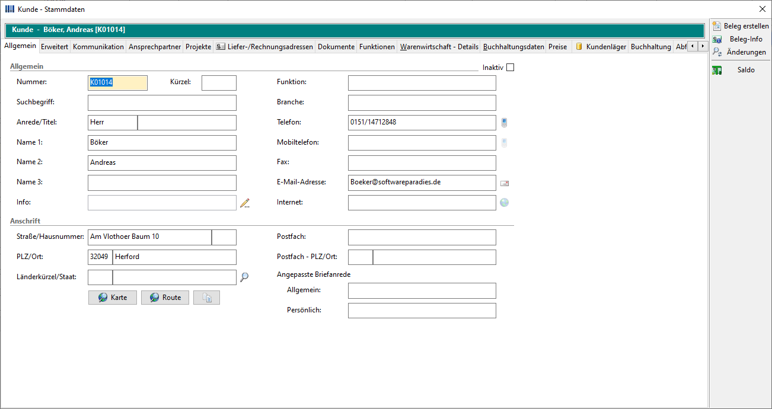Open the Kommunikation tab

coord(98,47)
